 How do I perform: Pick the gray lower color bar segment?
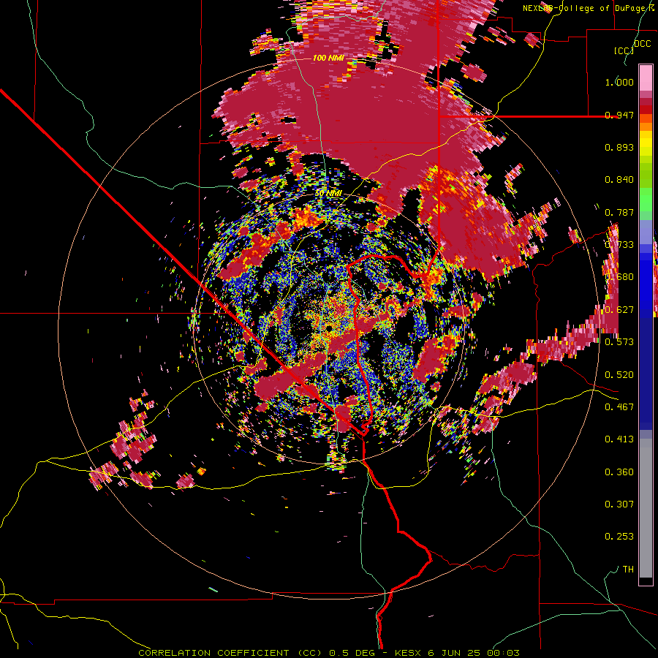646,508
